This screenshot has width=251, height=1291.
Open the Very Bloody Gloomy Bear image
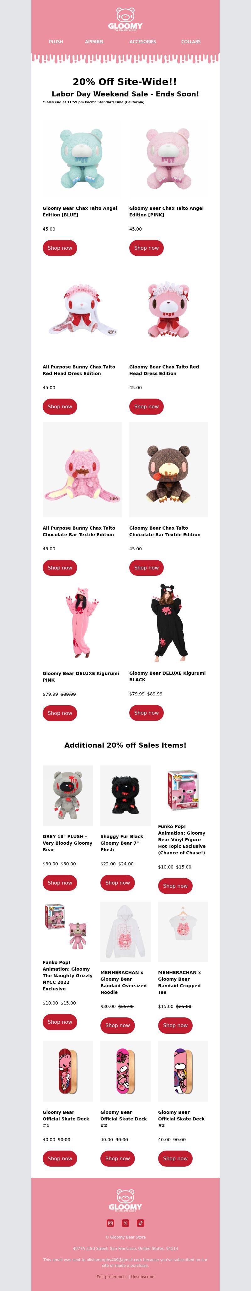pos(68,795)
